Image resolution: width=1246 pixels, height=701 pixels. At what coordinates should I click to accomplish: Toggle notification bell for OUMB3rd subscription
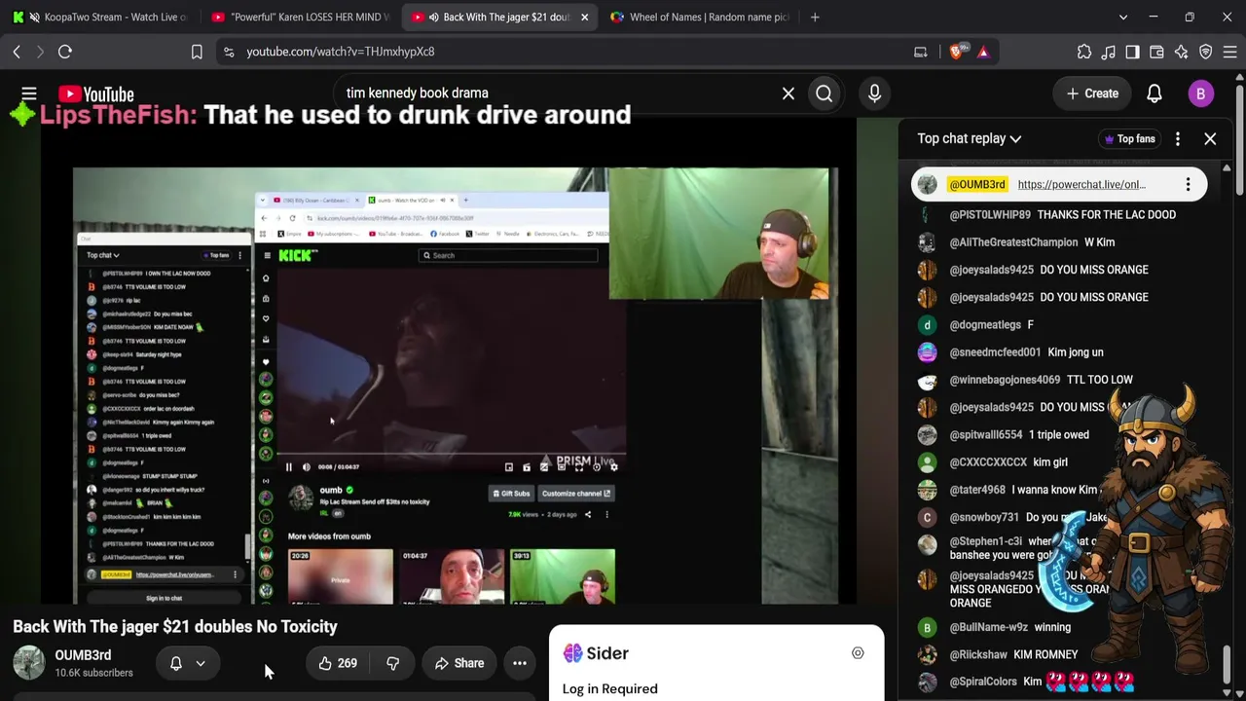[x=176, y=663]
